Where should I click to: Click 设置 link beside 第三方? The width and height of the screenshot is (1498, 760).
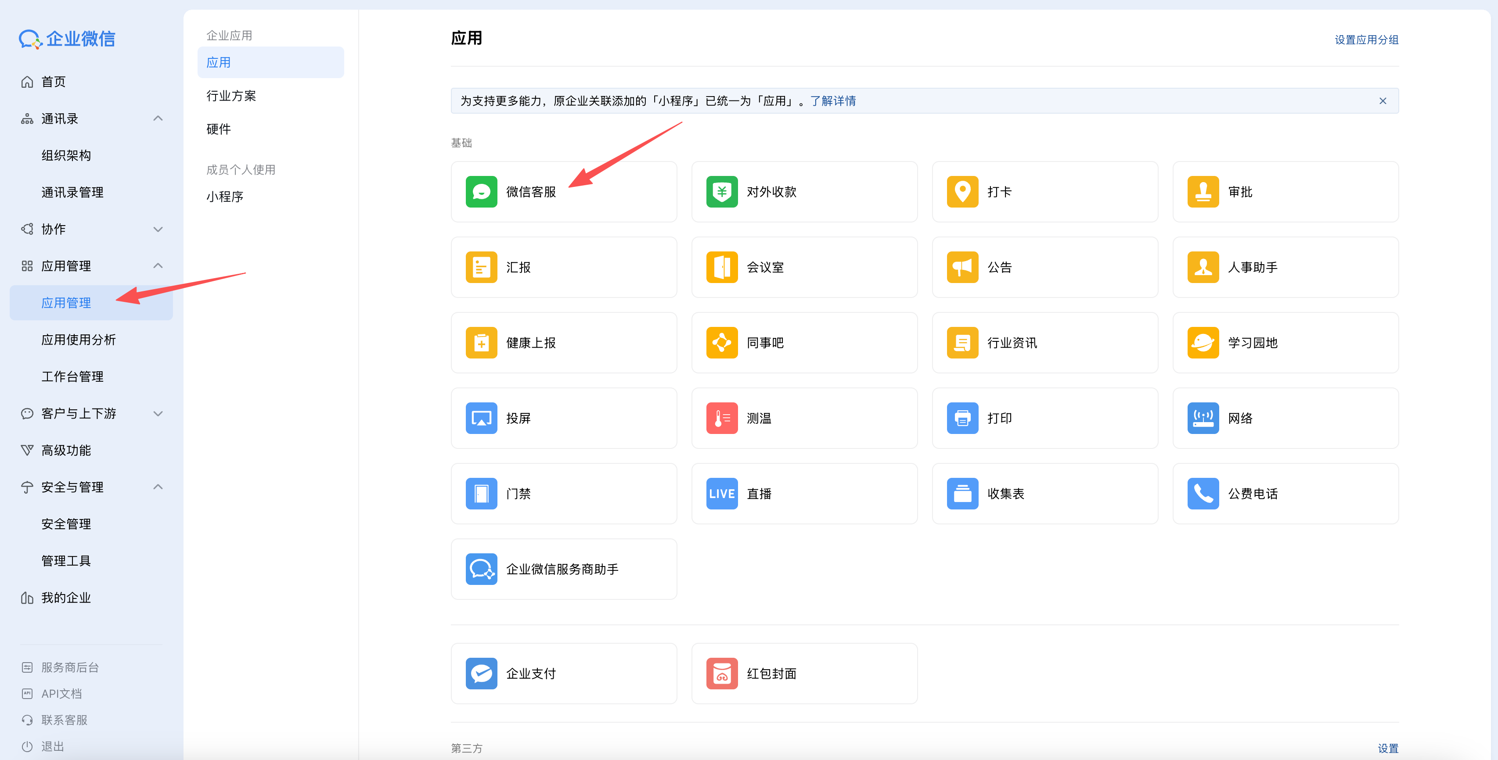tap(1387, 749)
